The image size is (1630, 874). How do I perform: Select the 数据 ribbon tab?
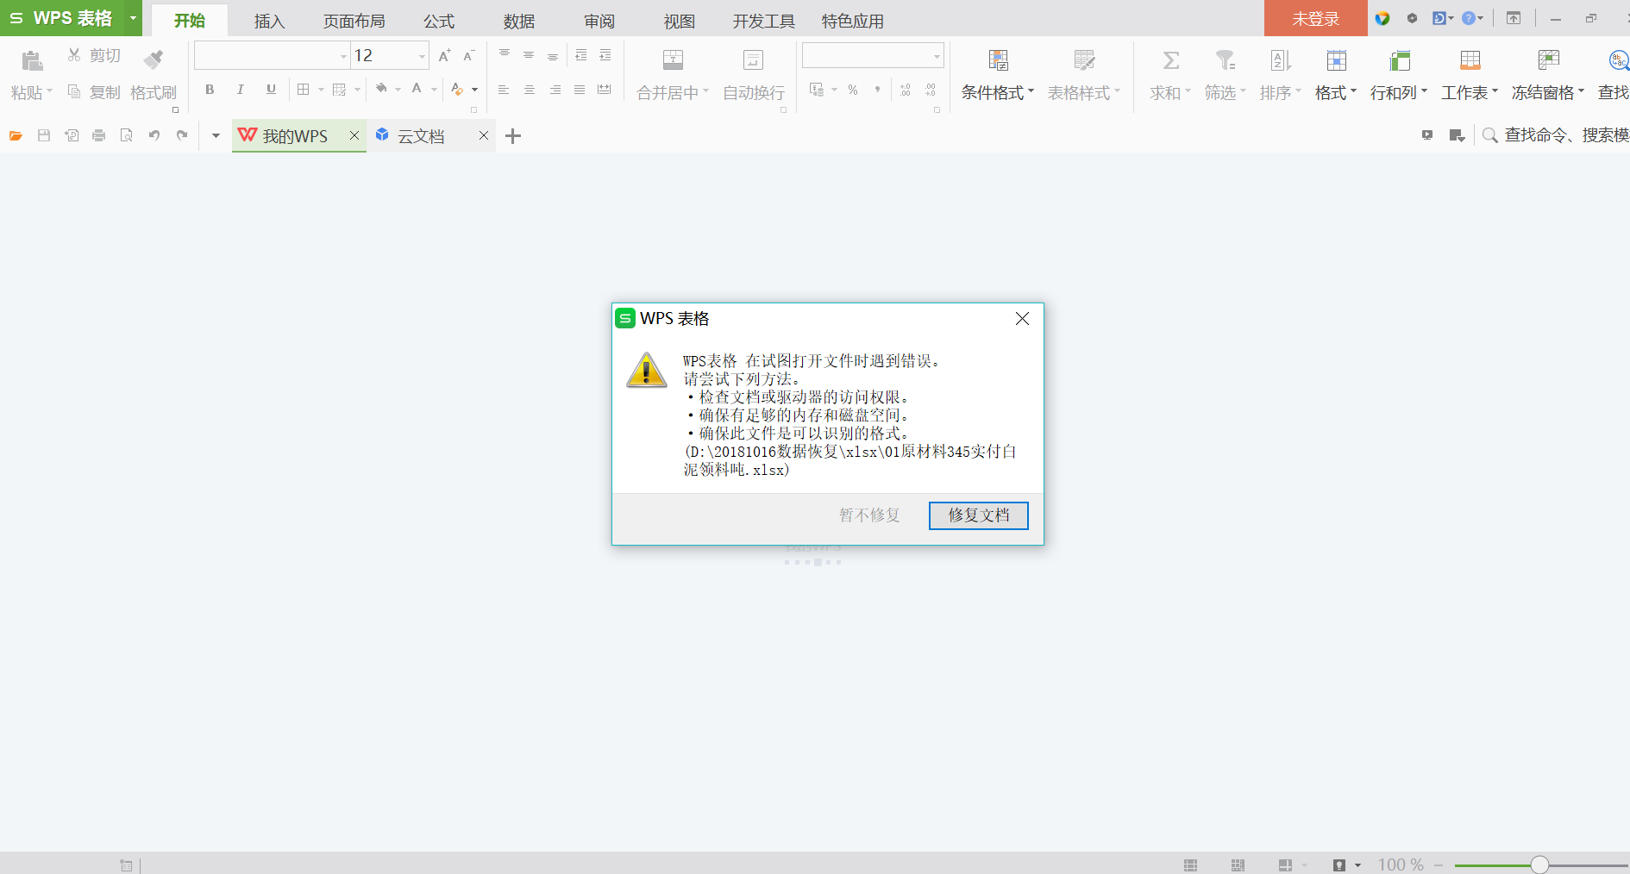click(x=519, y=21)
